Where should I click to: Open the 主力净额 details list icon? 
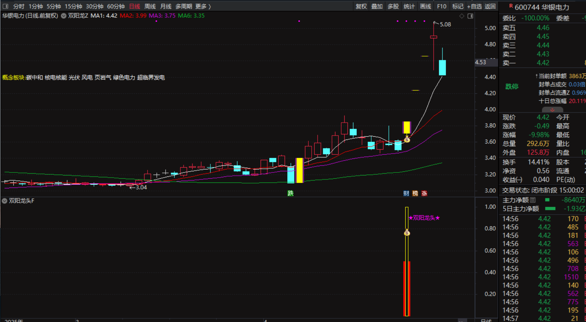[533, 200]
